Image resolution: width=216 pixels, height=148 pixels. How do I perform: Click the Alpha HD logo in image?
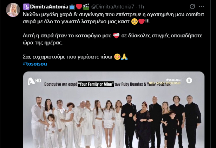34,81
